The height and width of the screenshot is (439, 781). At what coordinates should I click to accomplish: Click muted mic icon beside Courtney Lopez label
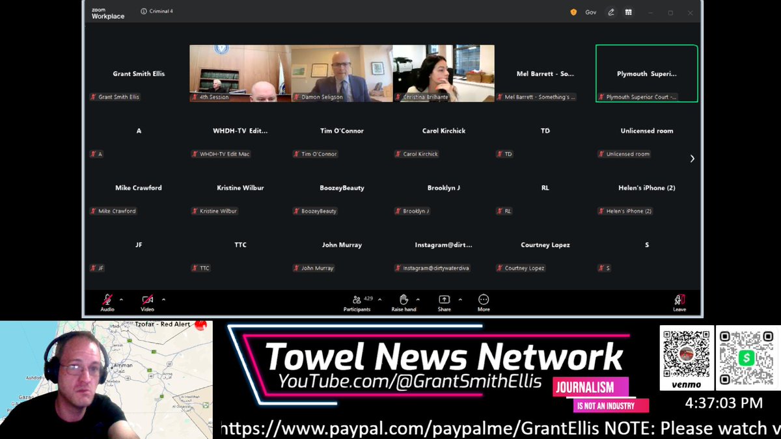point(499,268)
